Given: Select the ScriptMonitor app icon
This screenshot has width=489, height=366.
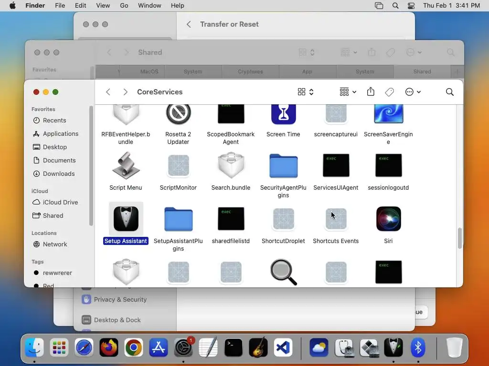Looking at the screenshot, I should coord(178,165).
